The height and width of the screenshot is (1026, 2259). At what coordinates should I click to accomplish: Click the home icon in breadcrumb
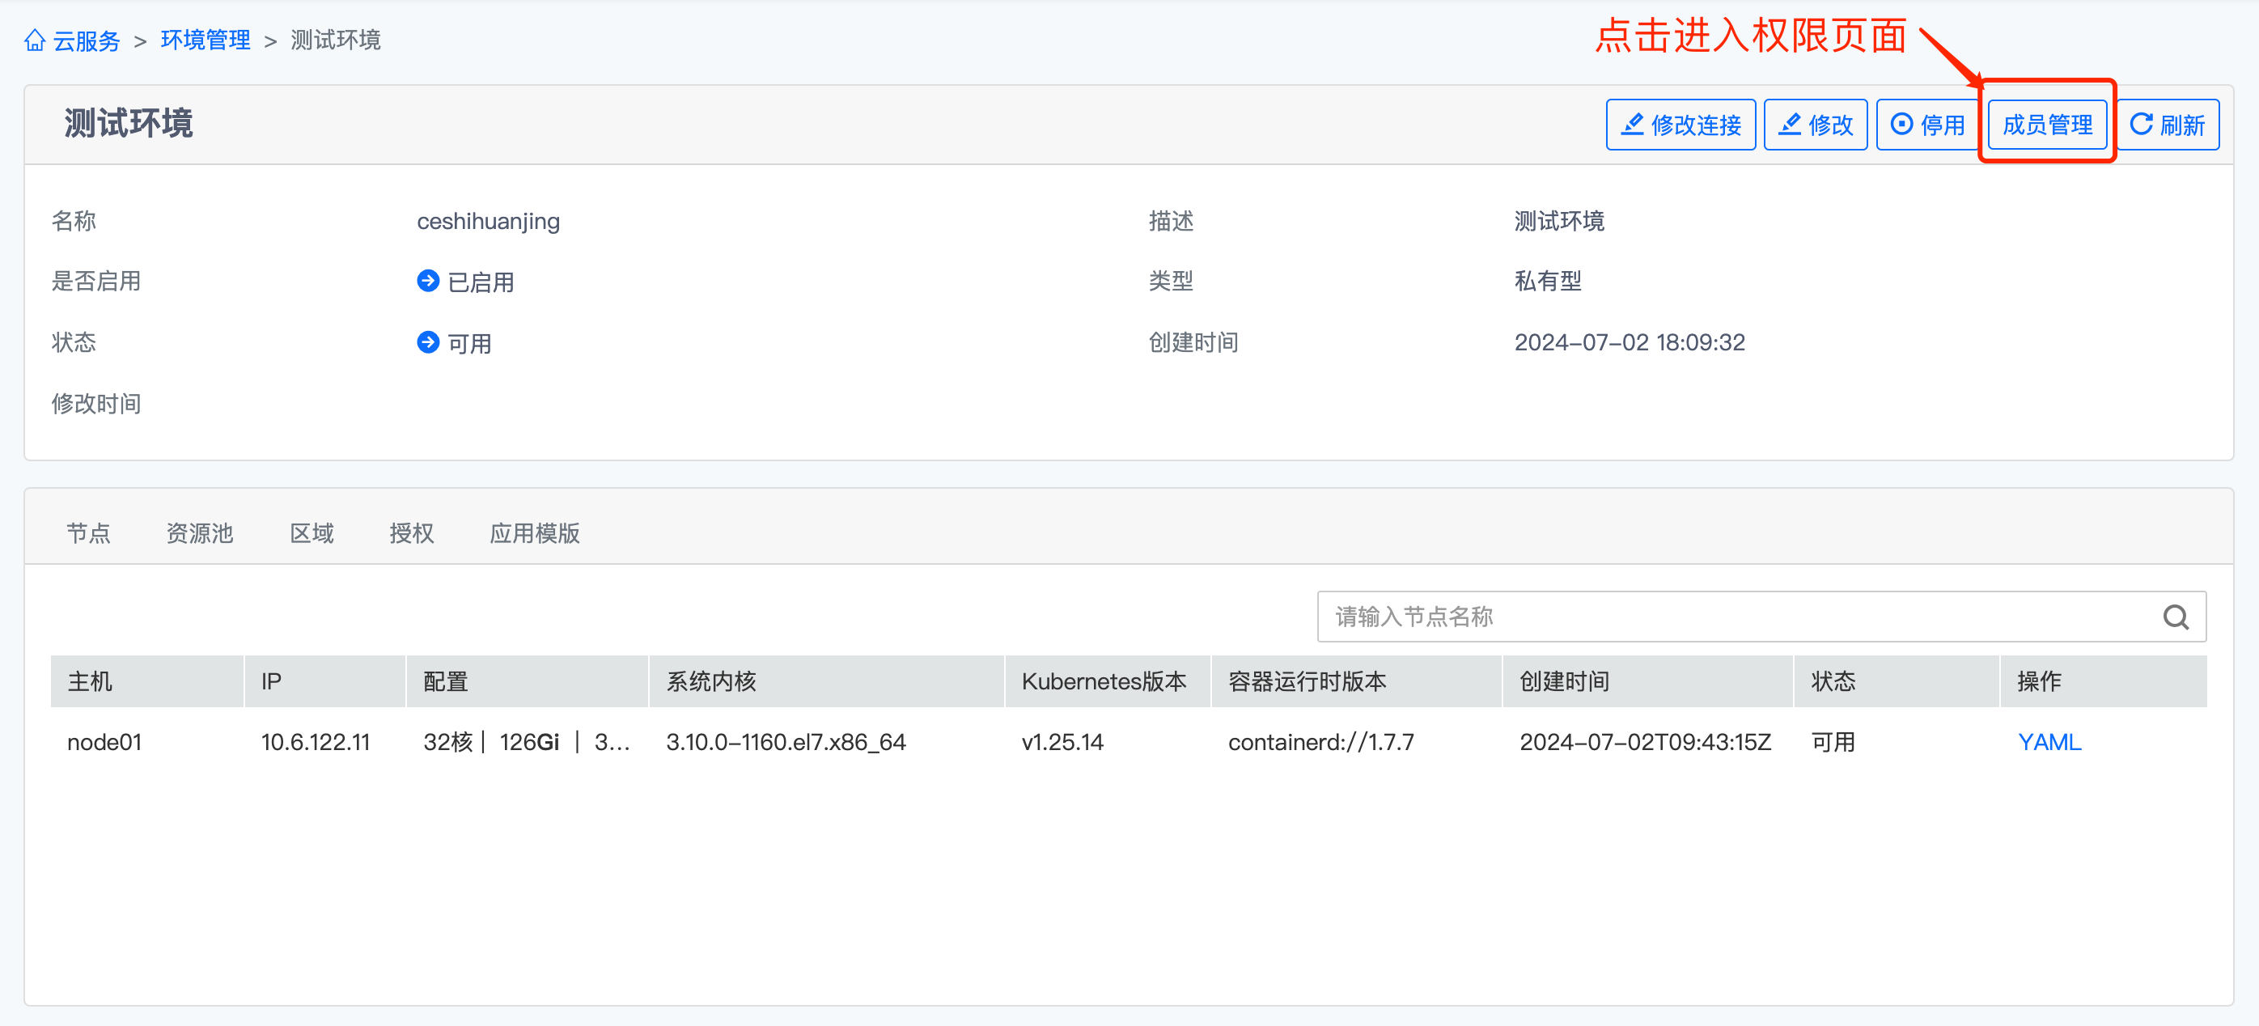pos(34,40)
